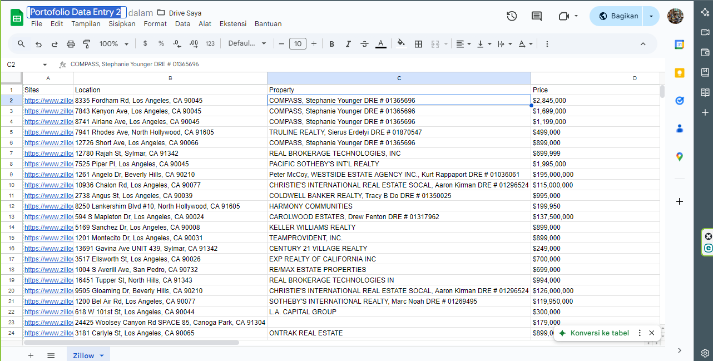Open text rotation dropdown

pos(525,43)
